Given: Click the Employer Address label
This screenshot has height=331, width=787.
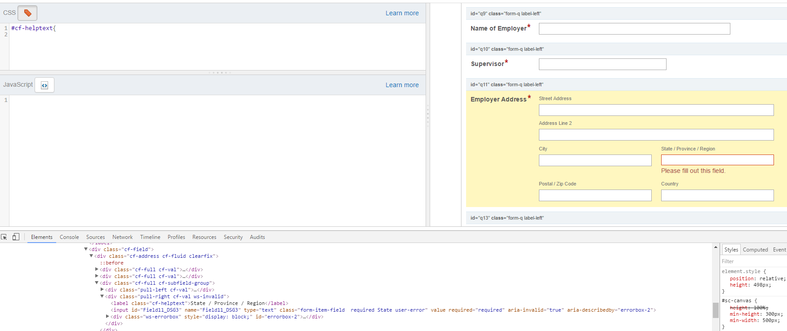Looking at the screenshot, I should pos(498,99).
